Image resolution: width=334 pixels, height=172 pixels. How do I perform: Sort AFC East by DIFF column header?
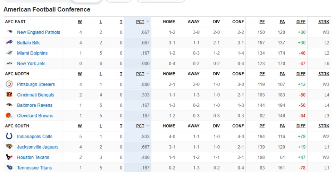[301, 22]
